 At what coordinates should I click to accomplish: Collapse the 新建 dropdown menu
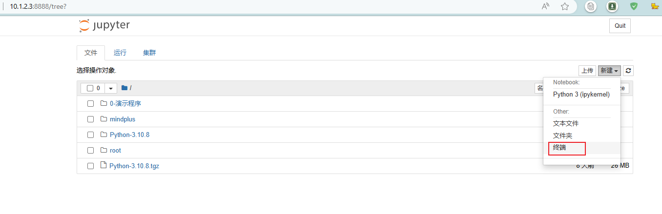coord(609,71)
